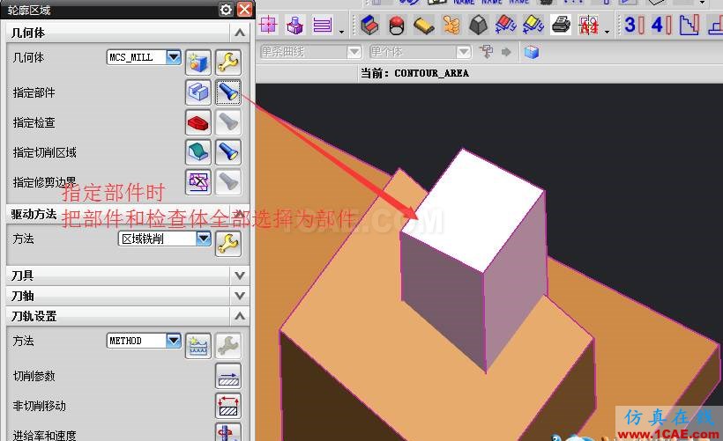Edit drive method with wrench beside 区域铣削

tap(227, 244)
